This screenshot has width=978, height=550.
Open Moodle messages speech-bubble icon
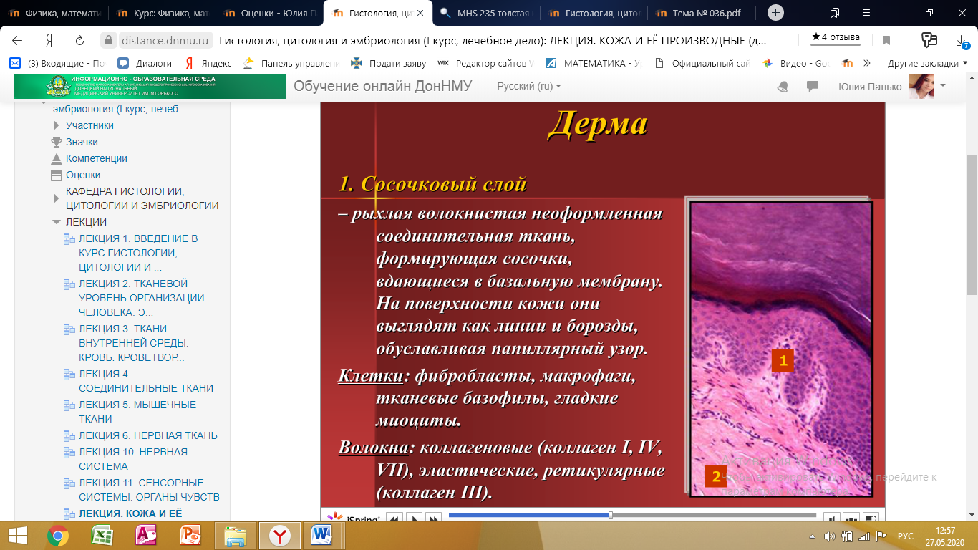[x=813, y=87]
